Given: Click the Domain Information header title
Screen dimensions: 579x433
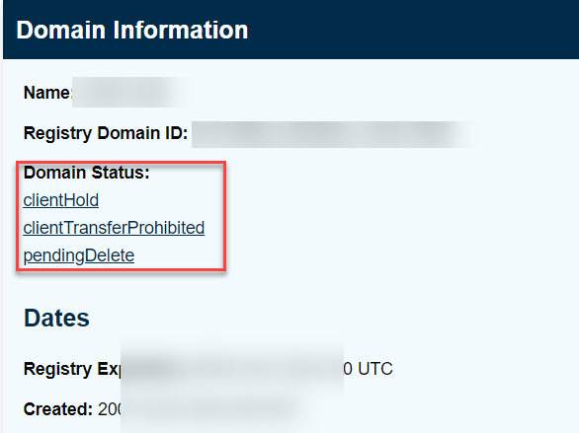Looking at the screenshot, I should (132, 30).
